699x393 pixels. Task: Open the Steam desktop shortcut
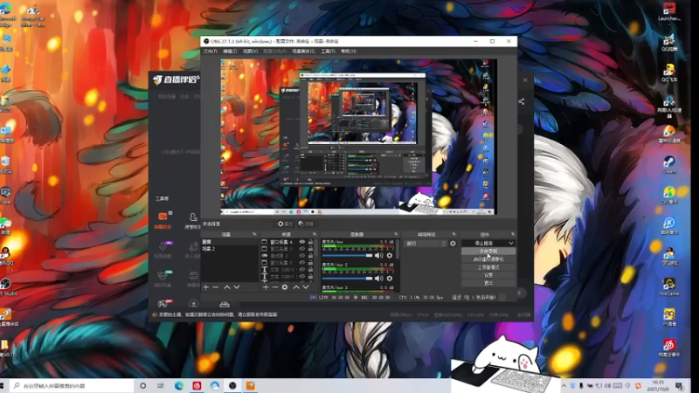[x=669, y=164]
